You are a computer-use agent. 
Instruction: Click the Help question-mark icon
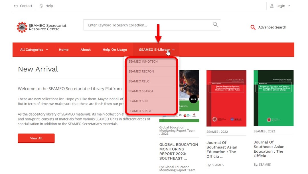point(41,6)
